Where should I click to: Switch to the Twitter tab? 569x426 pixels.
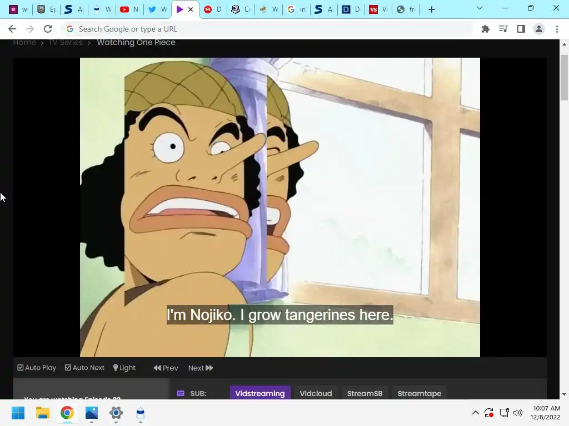157,9
